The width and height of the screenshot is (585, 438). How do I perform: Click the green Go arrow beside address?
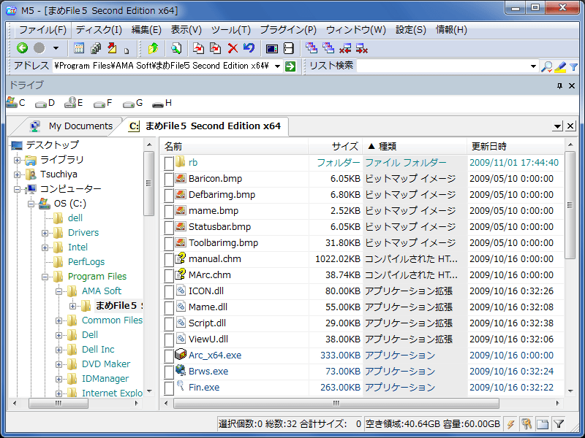(290, 66)
